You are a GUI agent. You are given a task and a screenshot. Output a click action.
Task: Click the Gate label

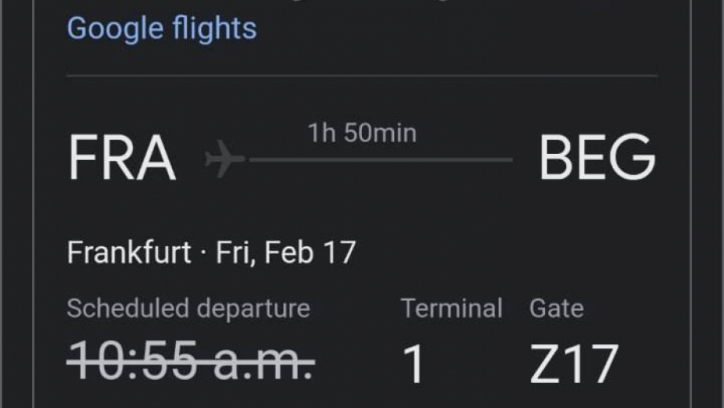tap(556, 309)
